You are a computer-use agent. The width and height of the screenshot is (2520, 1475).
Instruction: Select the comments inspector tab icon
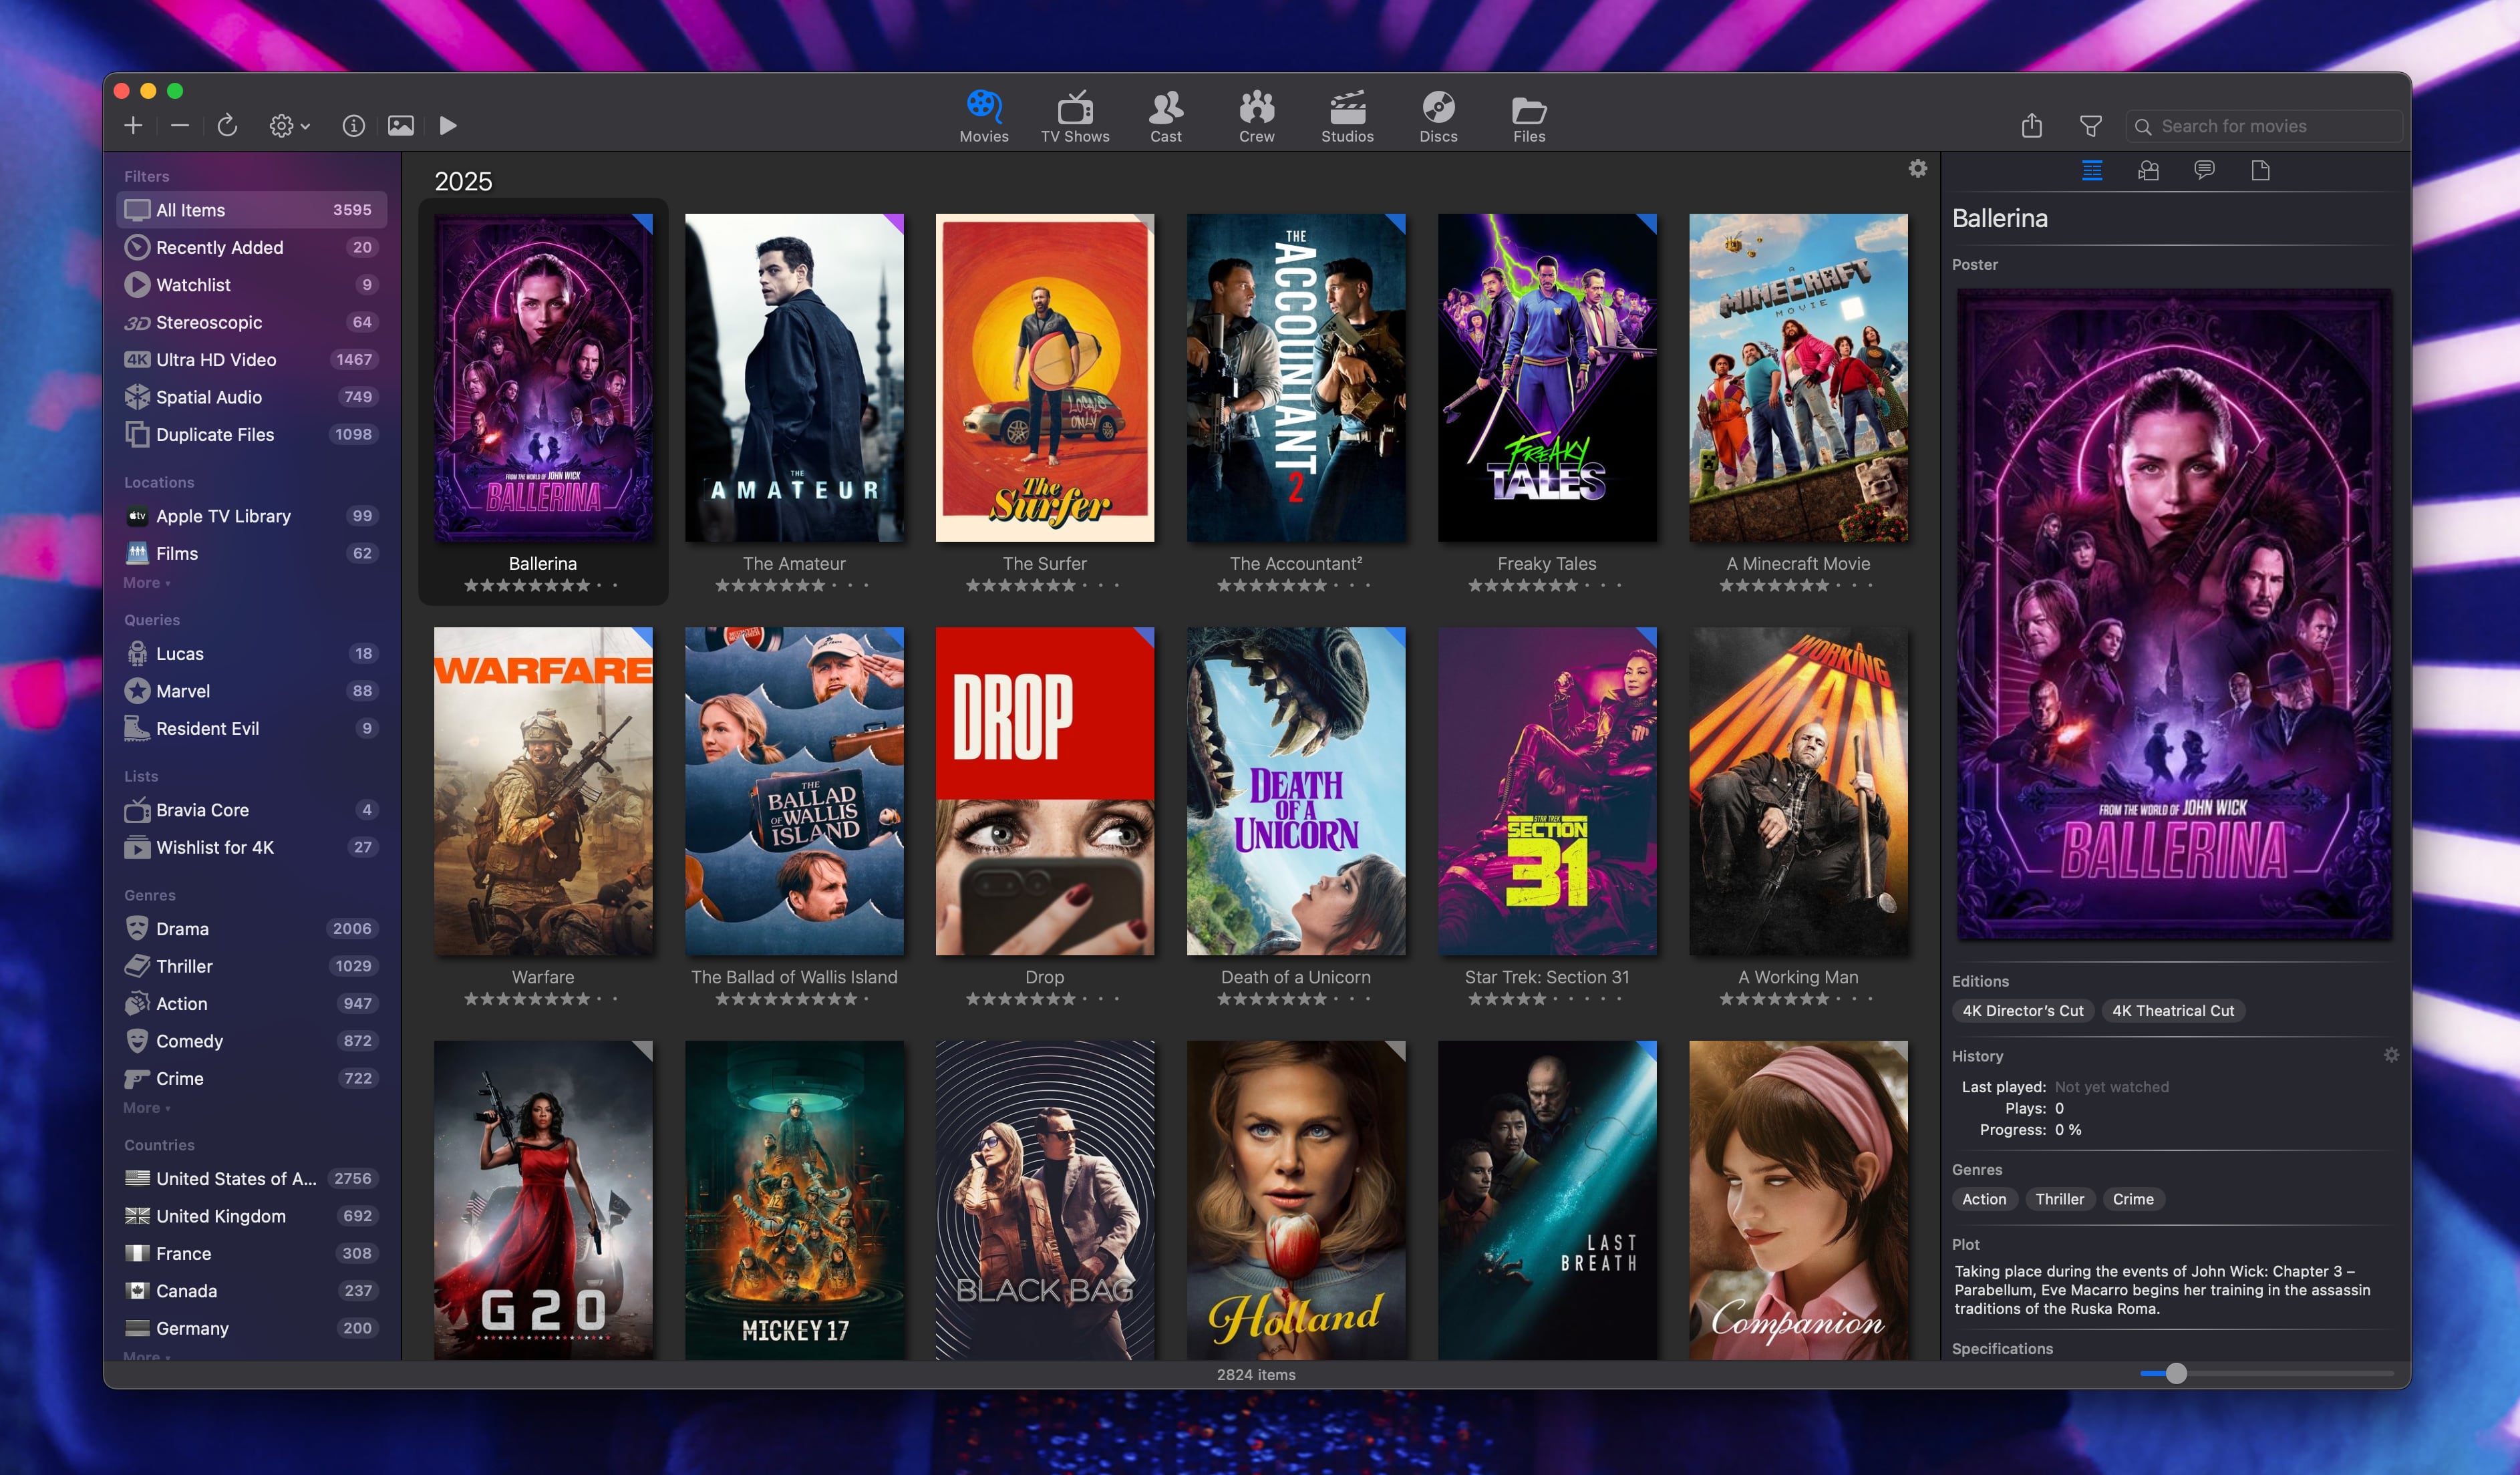tap(2204, 170)
